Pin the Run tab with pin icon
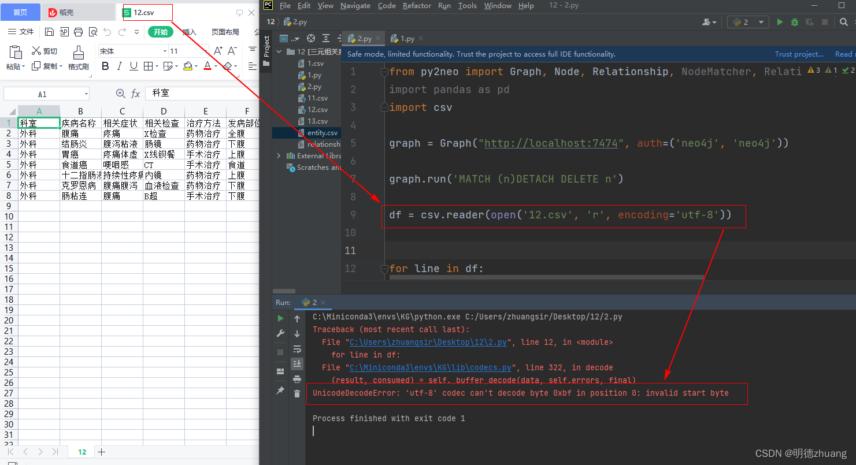Viewport: 856px width, 465px height. point(280,390)
